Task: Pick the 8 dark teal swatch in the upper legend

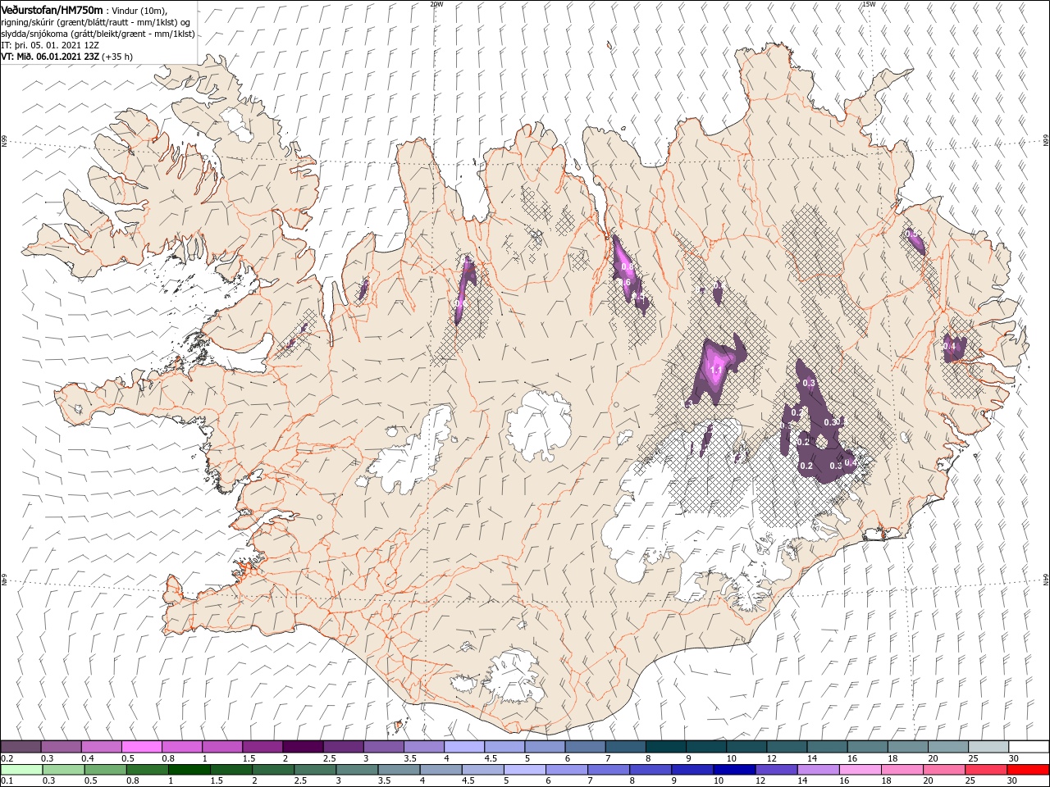Action: point(665,746)
